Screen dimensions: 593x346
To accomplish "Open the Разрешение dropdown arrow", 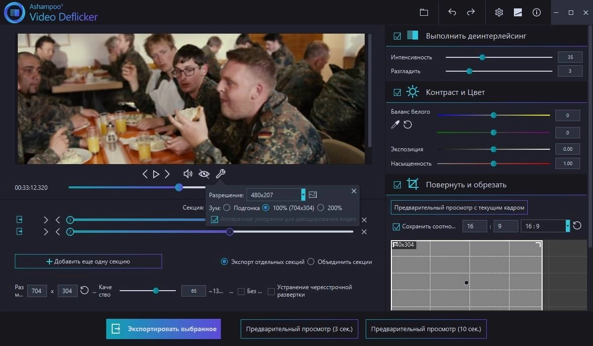I will (x=303, y=195).
